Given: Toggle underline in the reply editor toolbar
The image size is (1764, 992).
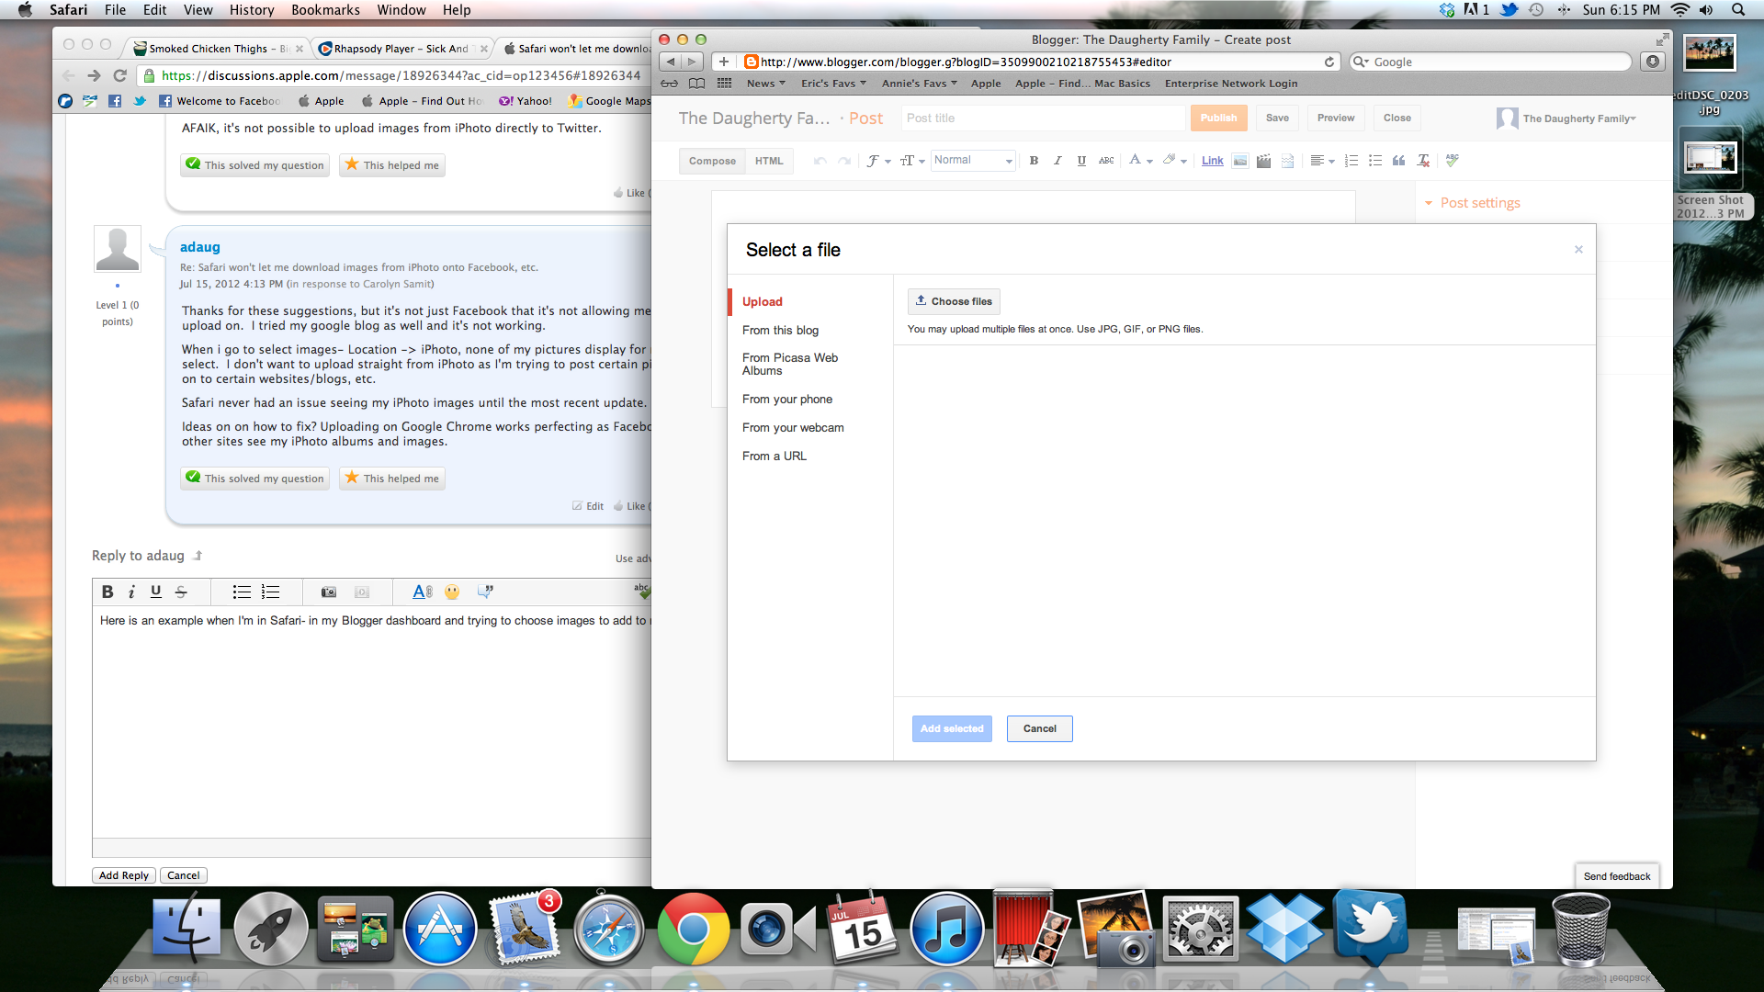Looking at the screenshot, I should 155,592.
